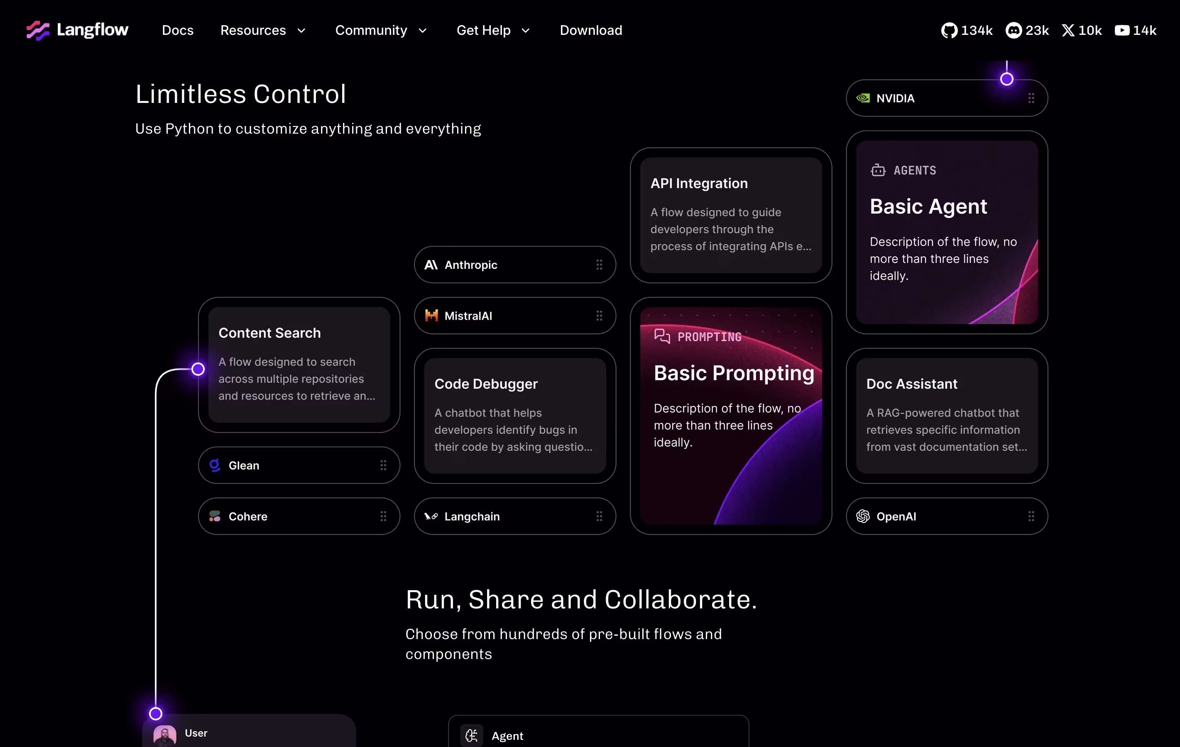The image size is (1180, 747).
Task: Click the Langchain drag handle dots
Action: coord(599,516)
